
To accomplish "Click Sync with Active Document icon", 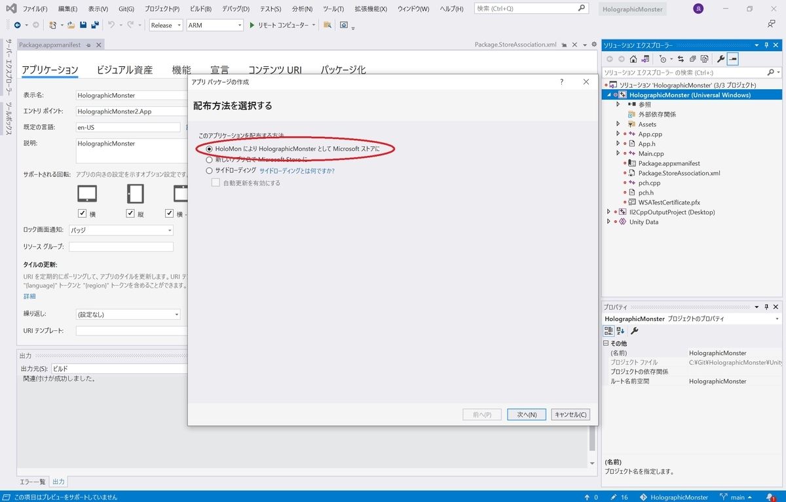I will [x=681, y=59].
